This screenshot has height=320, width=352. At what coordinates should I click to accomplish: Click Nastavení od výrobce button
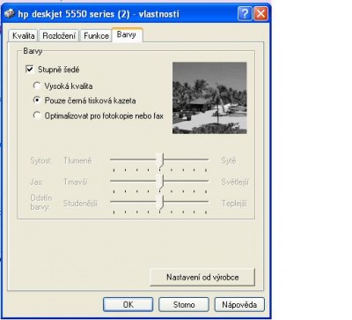[x=202, y=277]
